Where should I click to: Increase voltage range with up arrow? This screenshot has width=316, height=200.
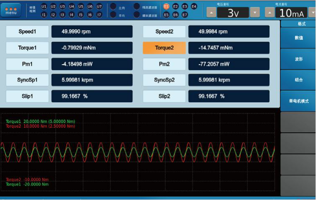(x=211, y=13)
